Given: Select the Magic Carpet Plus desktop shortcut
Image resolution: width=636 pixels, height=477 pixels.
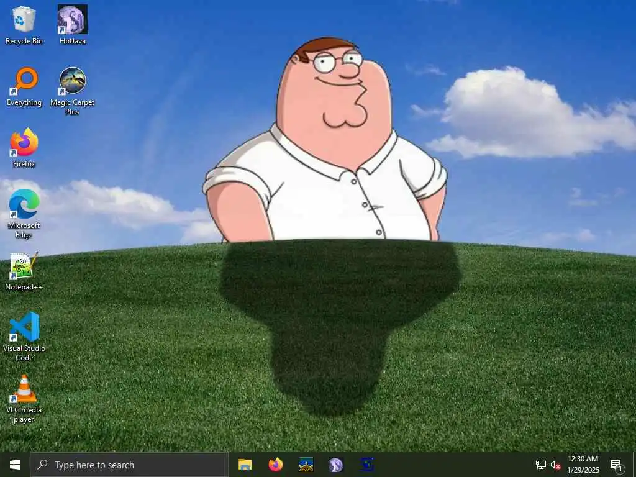Looking at the screenshot, I should click(73, 91).
